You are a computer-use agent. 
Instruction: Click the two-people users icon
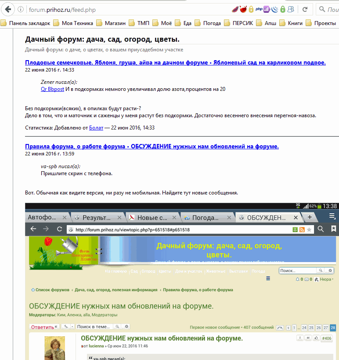click(291, 9)
